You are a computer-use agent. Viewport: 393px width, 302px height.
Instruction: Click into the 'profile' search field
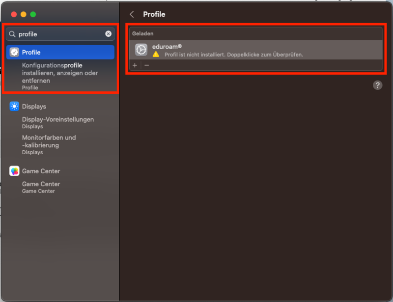pyautogui.click(x=60, y=34)
